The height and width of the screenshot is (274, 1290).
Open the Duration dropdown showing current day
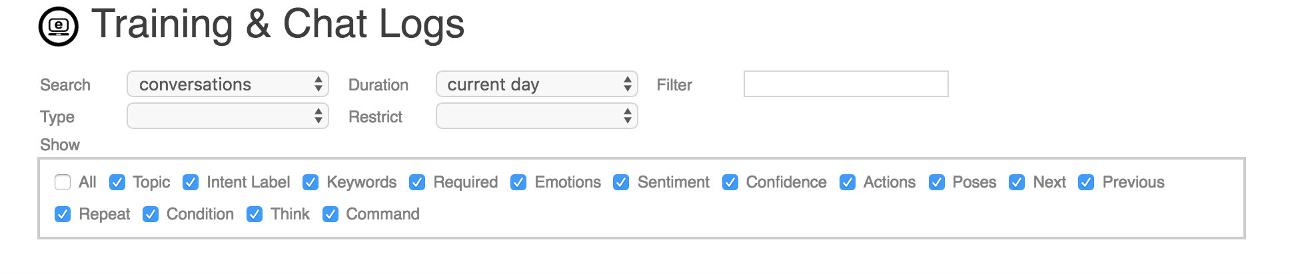click(537, 84)
